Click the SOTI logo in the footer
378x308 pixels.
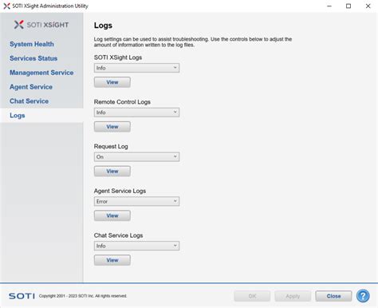pos(22,296)
